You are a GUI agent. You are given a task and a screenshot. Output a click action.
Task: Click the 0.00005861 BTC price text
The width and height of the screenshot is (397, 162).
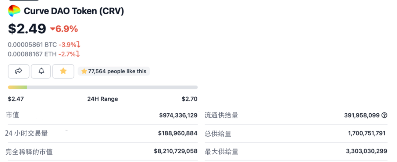32,45
